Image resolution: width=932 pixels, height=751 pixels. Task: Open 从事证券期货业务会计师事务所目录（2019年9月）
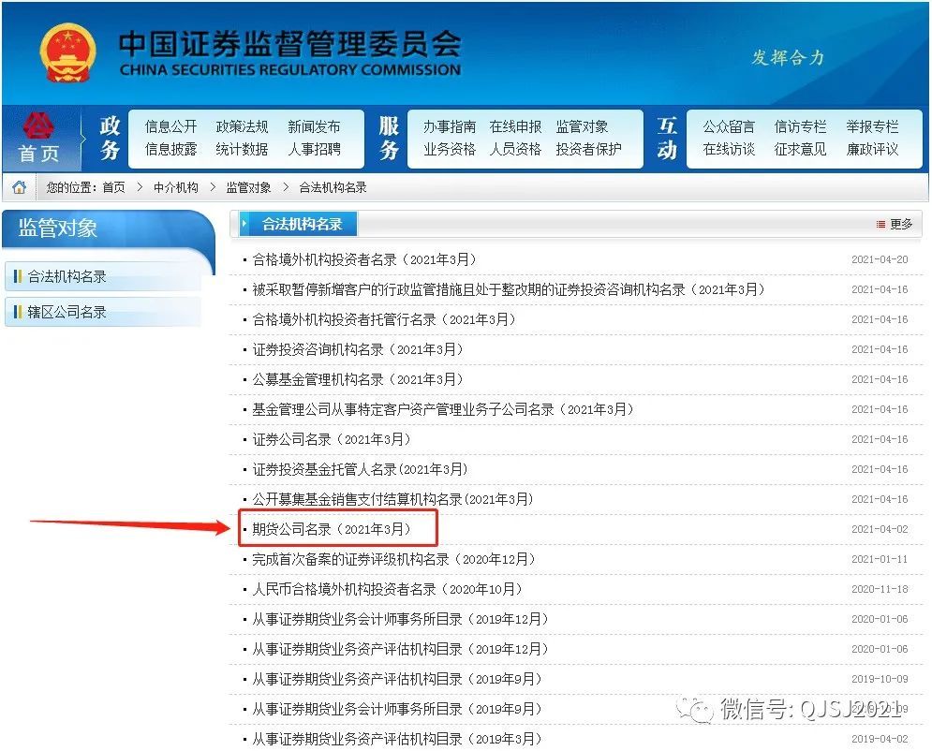[397, 709]
